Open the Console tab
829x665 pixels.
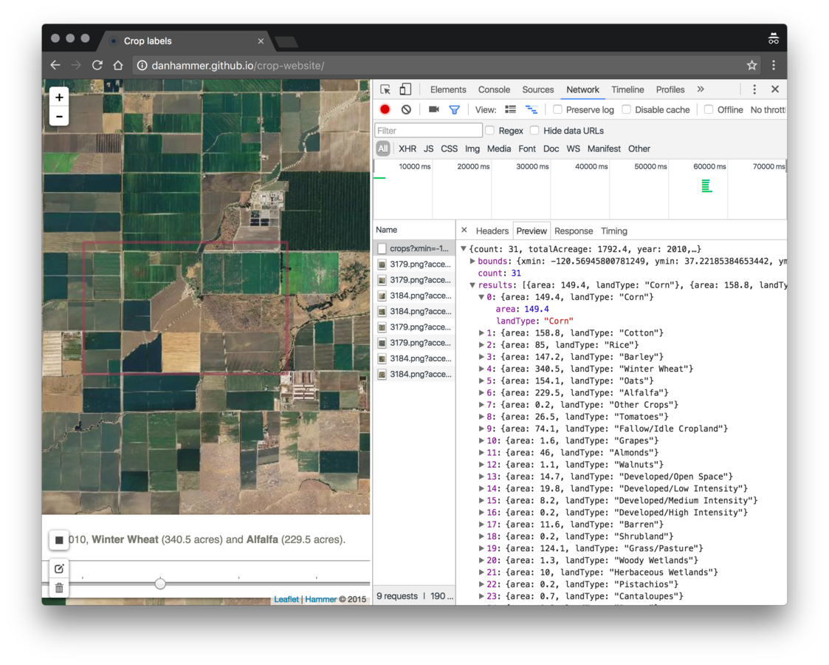click(x=494, y=89)
